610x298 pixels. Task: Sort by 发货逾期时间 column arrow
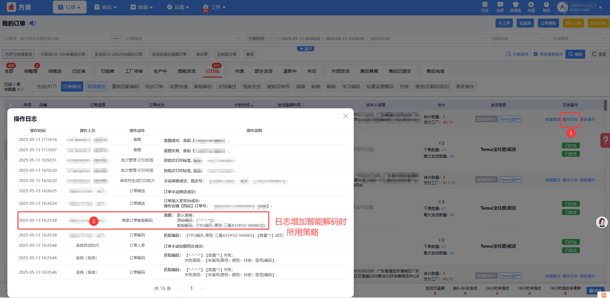click(x=303, y=105)
